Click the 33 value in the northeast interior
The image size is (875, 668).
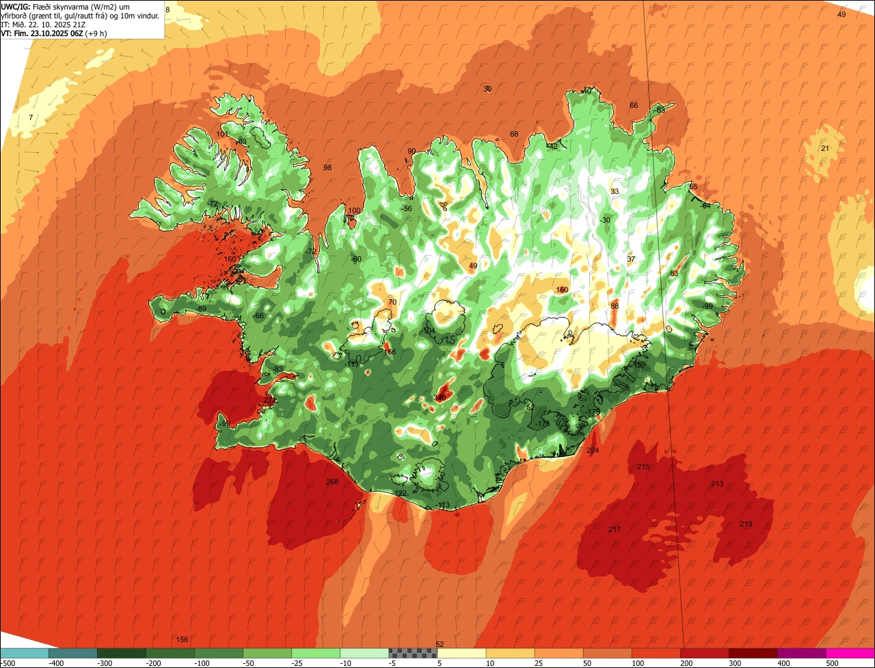click(615, 191)
